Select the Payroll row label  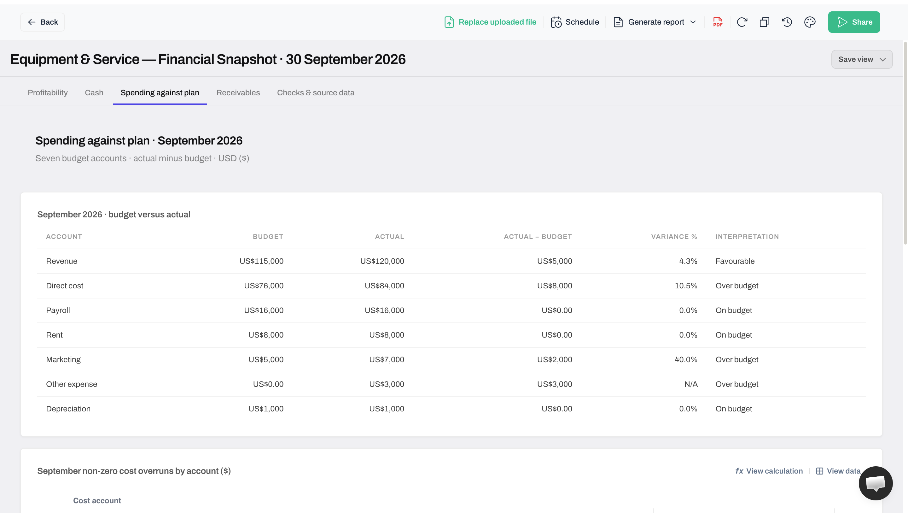(x=58, y=310)
